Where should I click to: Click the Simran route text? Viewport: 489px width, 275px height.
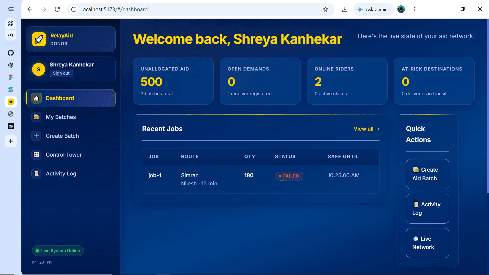point(190,175)
